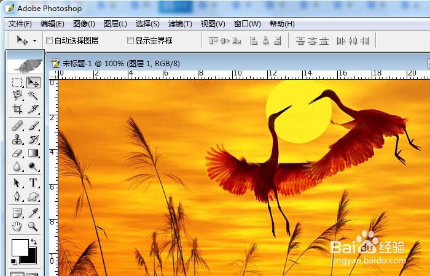Image resolution: width=430 pixels, height=276 pixels.
Task: Open the 编辑(E) menu
Action: click(x=52, y=24)
